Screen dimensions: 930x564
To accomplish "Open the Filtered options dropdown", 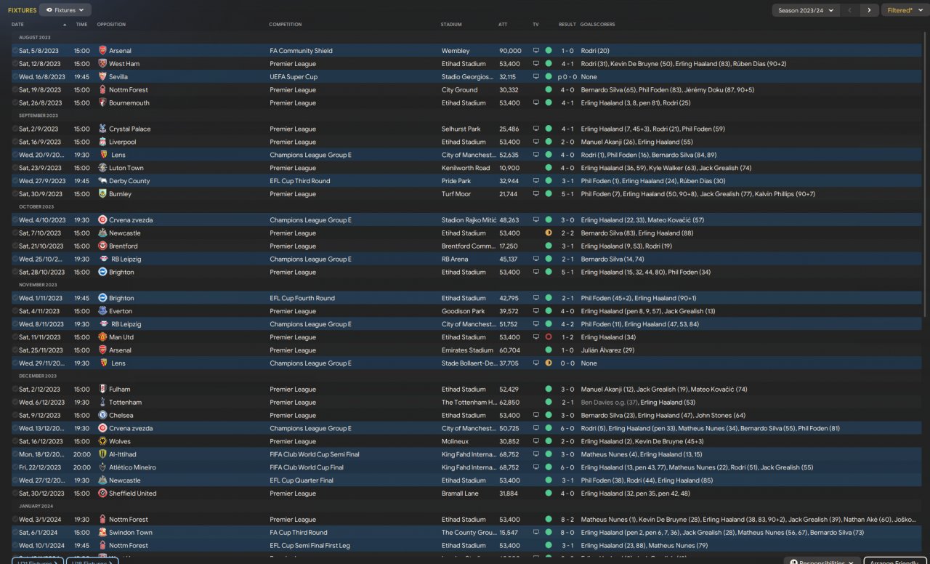I will (904, 10).
